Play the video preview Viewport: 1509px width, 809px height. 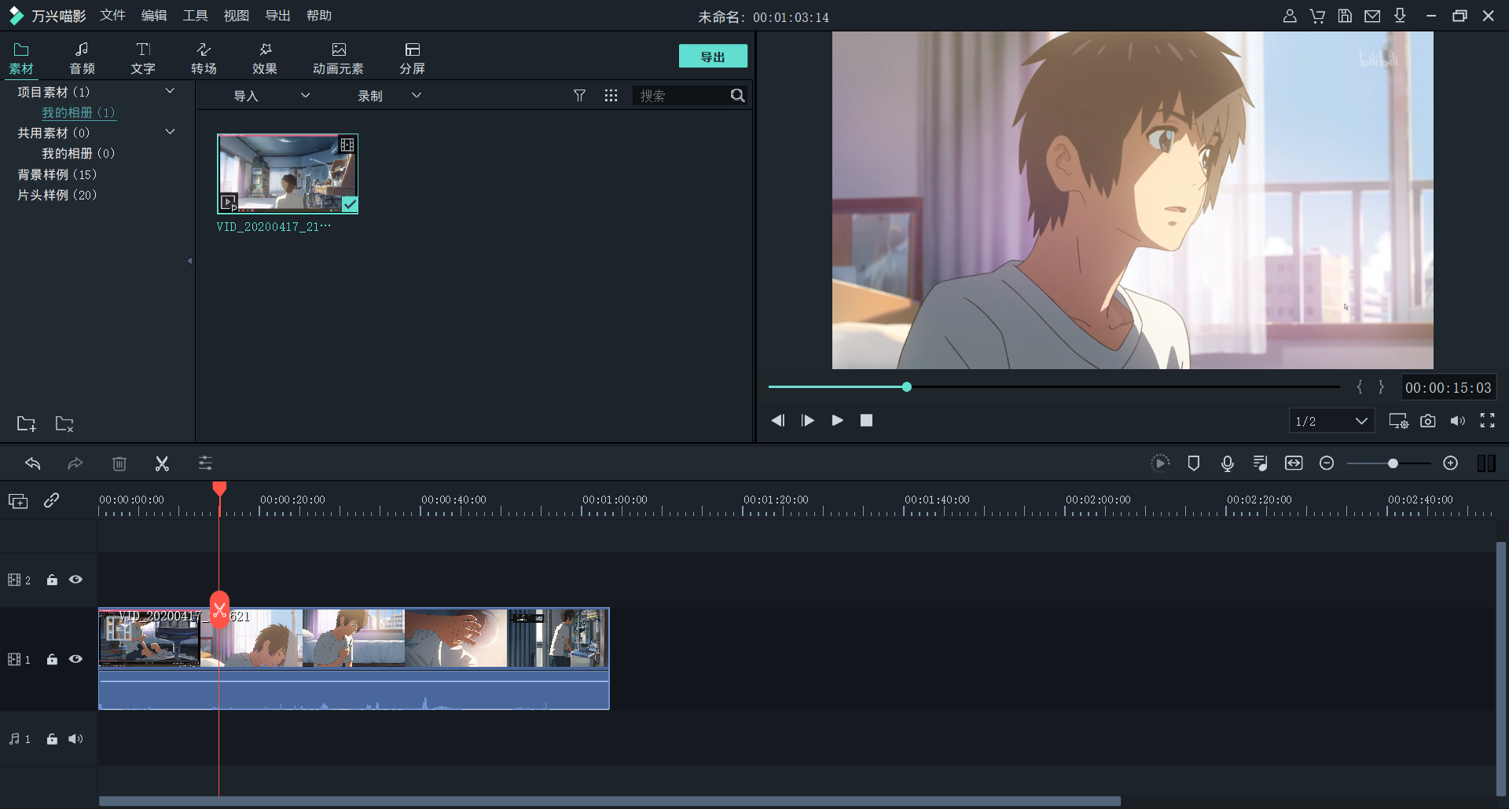pos(837,421)
